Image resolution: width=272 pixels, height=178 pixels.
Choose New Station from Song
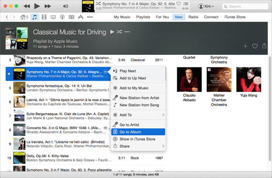138,105
